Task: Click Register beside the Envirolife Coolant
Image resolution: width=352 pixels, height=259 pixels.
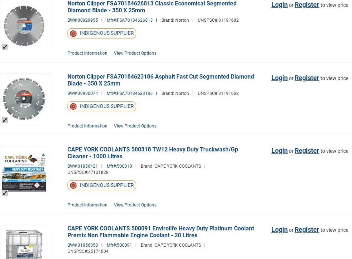Action: pyautogui.click(x=307, y=230)
